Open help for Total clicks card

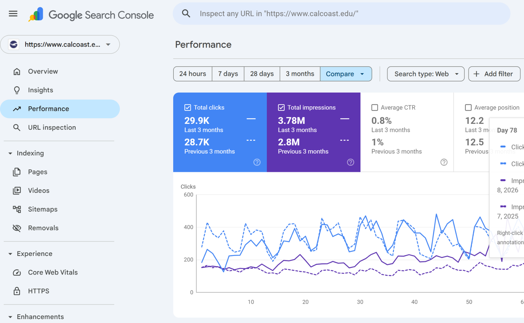(x=257, y=162)
